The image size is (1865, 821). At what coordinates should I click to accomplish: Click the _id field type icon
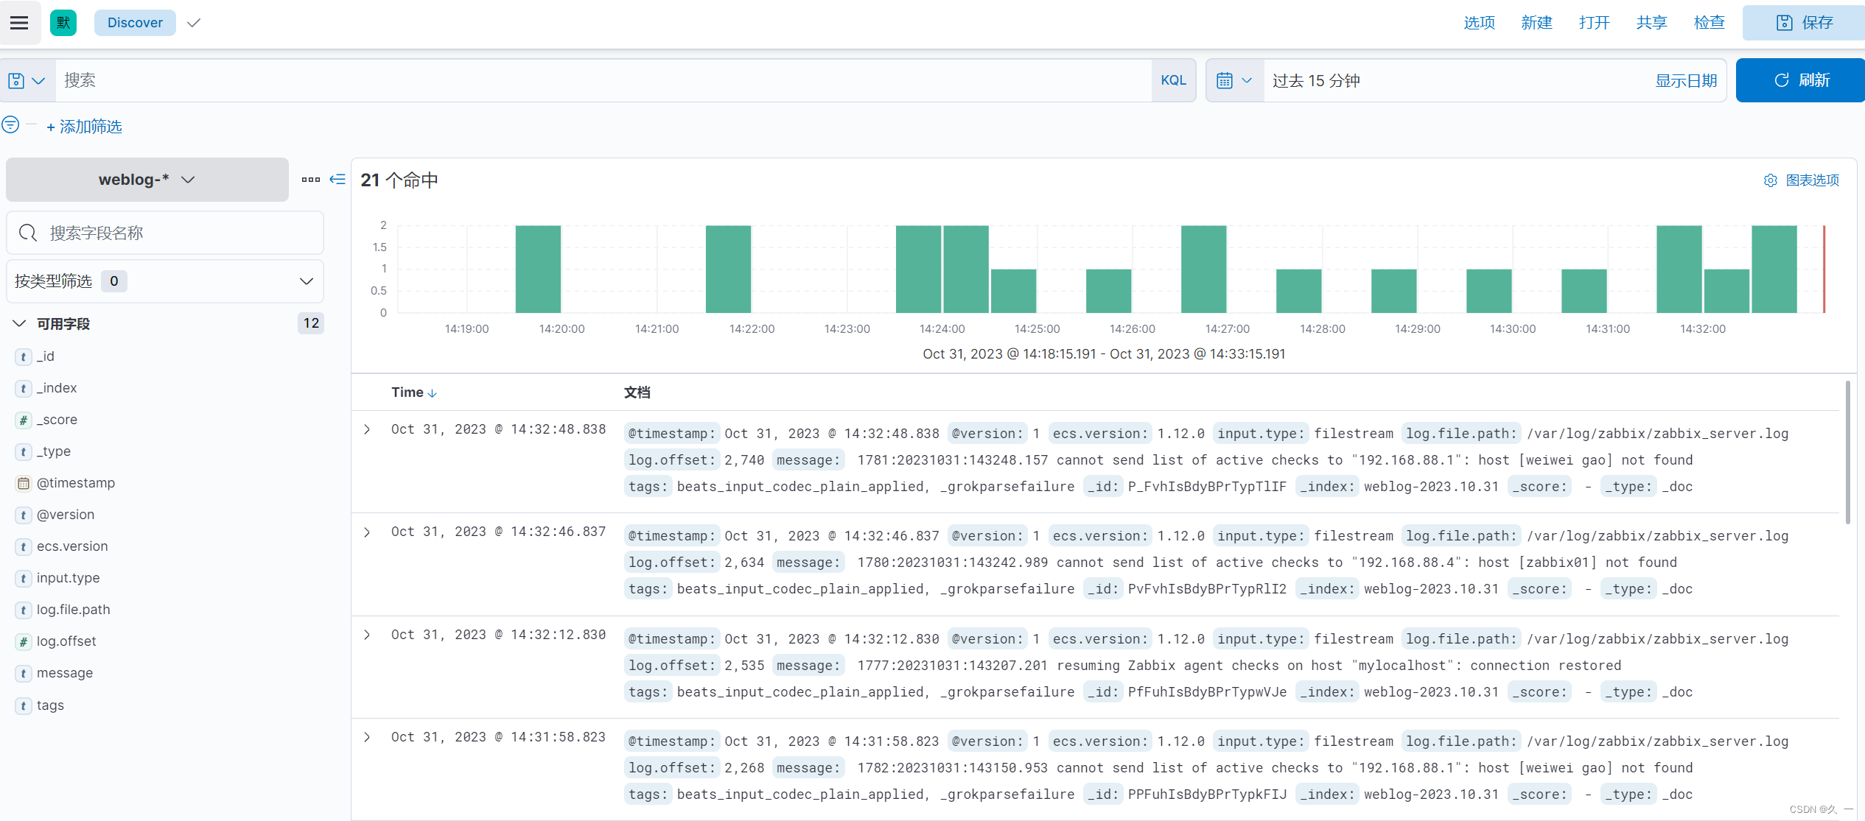pyautogui.click(x=24, y=356)
